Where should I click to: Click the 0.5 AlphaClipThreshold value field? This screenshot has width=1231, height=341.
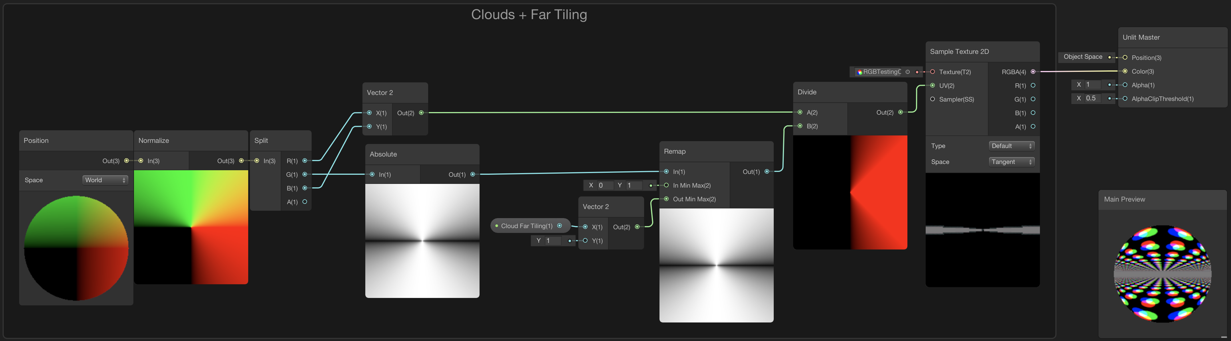pos(1093,98)
